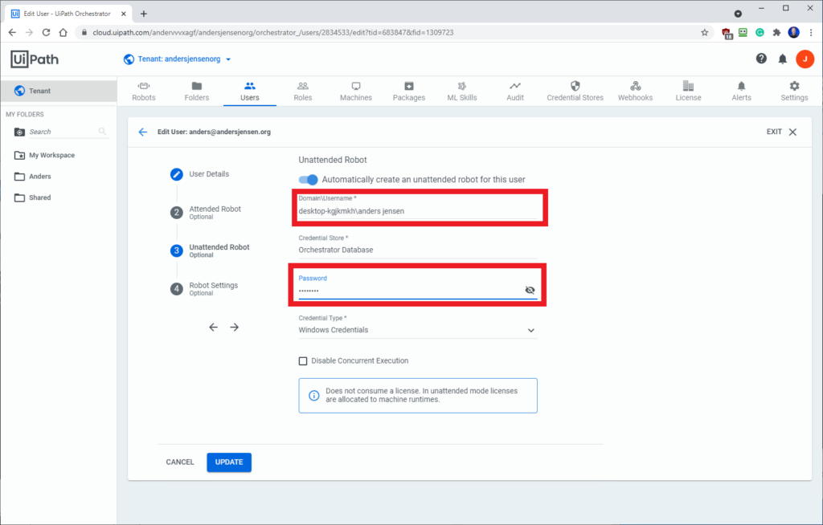This screenshot has height=525, width=823.
Task: Open the ML Skills tab
Action: [462, 92]
